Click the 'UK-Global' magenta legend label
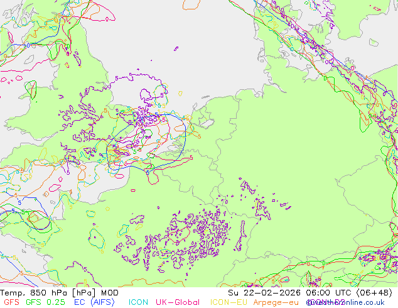 (178, 302)
